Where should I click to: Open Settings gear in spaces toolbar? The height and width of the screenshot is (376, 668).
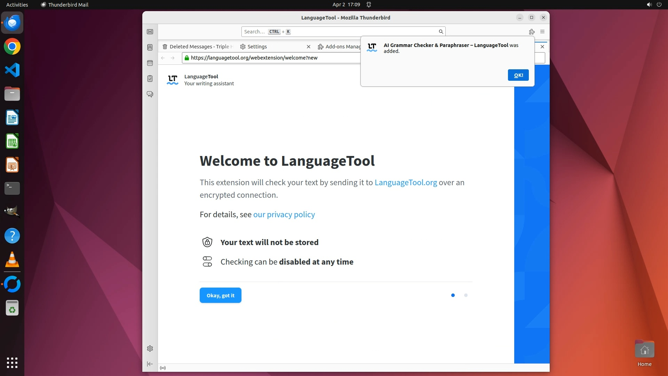150,348
